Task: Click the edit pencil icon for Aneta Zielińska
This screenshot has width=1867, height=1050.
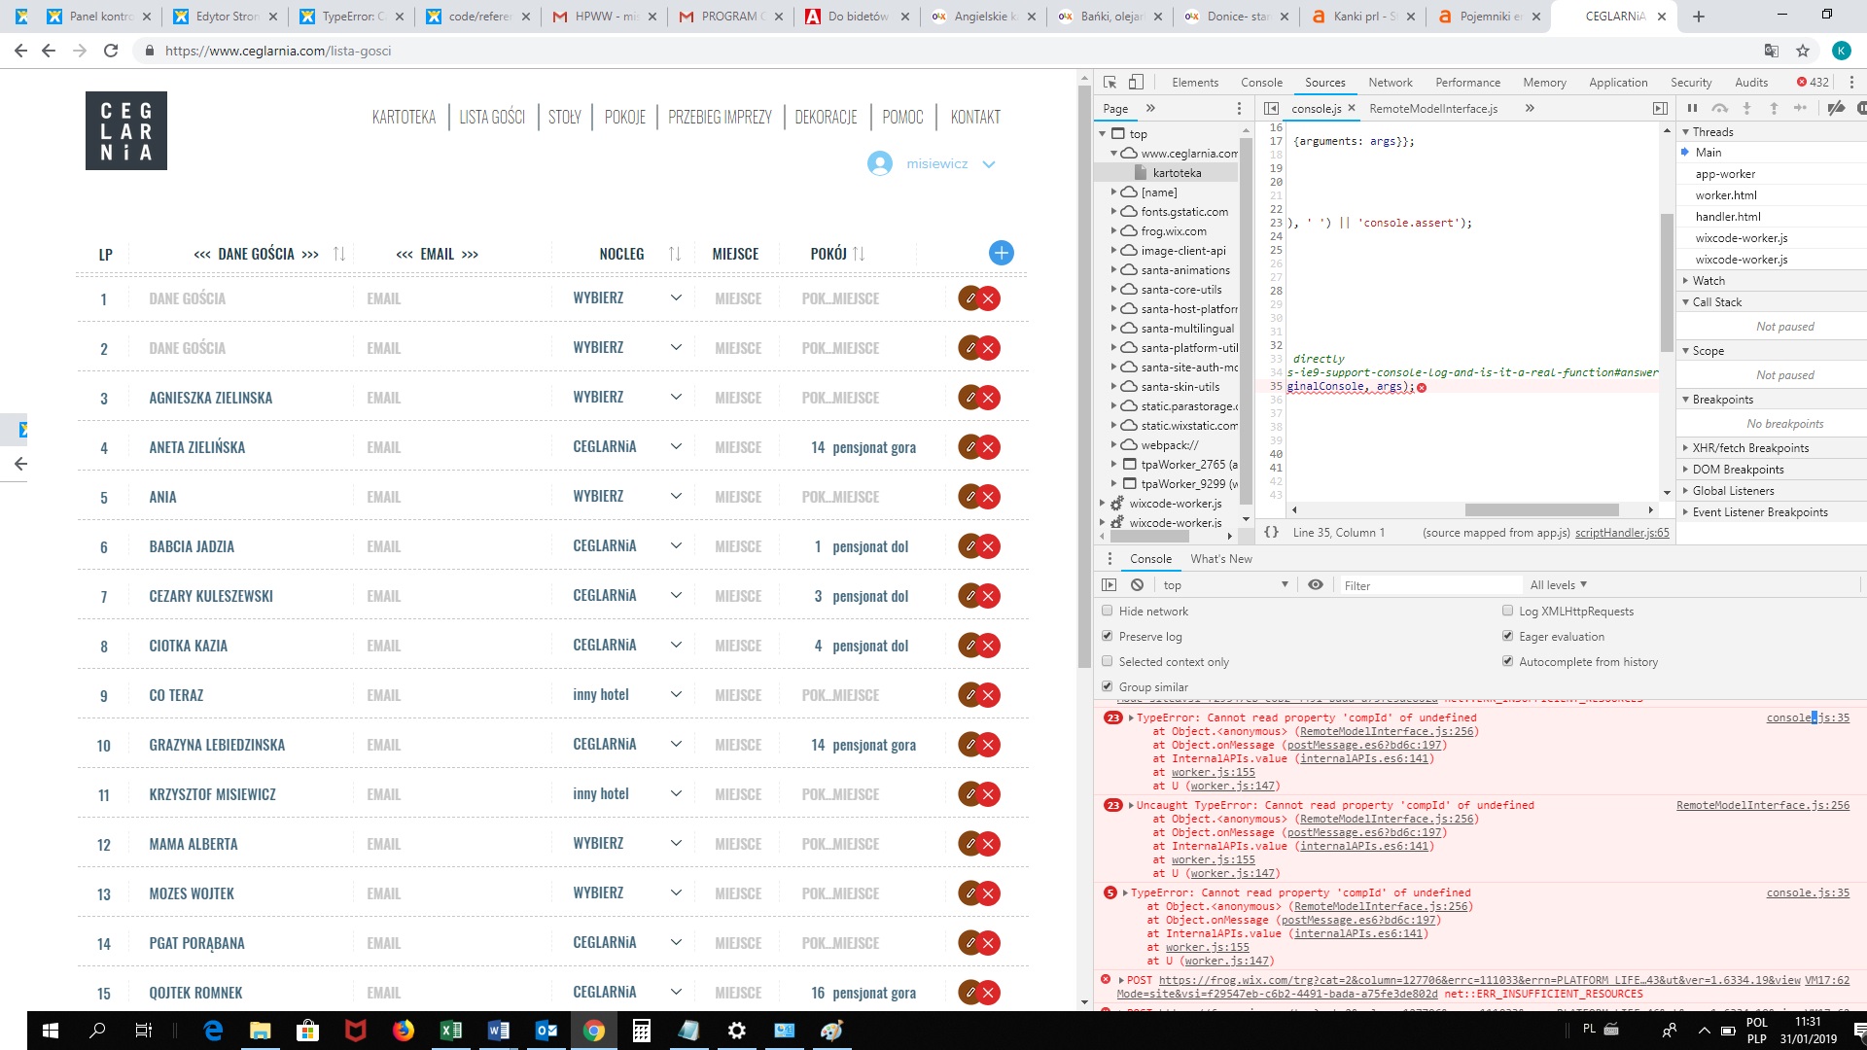Action: 969,447
